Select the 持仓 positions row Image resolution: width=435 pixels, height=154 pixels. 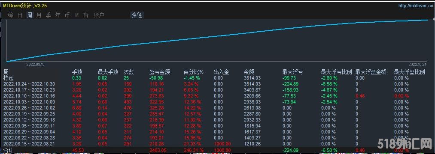pos(217,78)
